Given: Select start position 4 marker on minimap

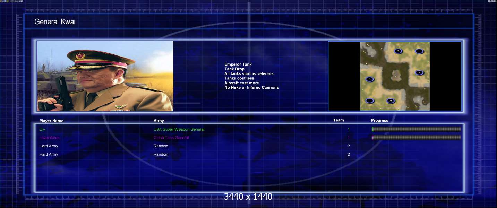Looking at the screenshot, I should 419,73.
